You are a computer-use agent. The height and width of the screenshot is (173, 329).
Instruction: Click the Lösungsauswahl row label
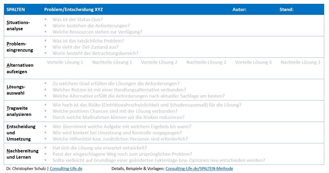coord(16,90)
